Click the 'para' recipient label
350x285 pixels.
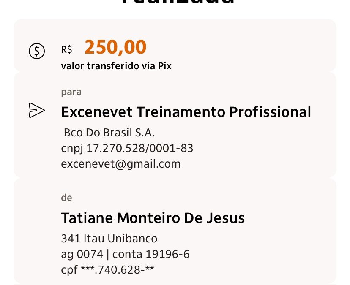(x=71, y=92)
